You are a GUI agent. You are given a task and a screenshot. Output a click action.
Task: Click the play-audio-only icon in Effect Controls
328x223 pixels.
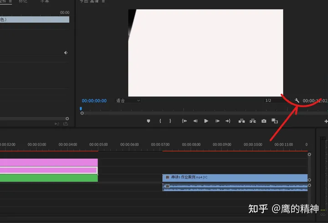pyautogui.click(x=56, y=124)
